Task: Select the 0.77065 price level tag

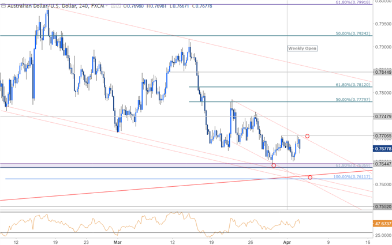Action: (383, 136)
